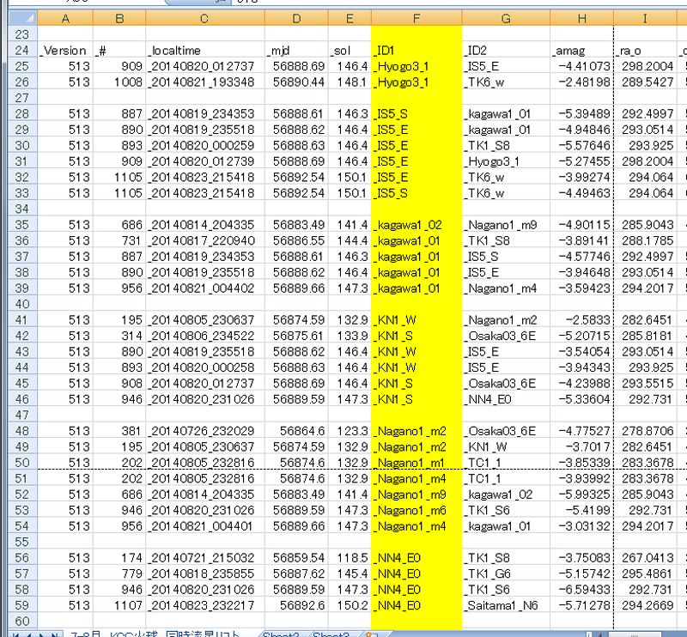The width and height of the screenshot is (687, 637).
Task: Click the _amag header cell
Action: (581, 51)
